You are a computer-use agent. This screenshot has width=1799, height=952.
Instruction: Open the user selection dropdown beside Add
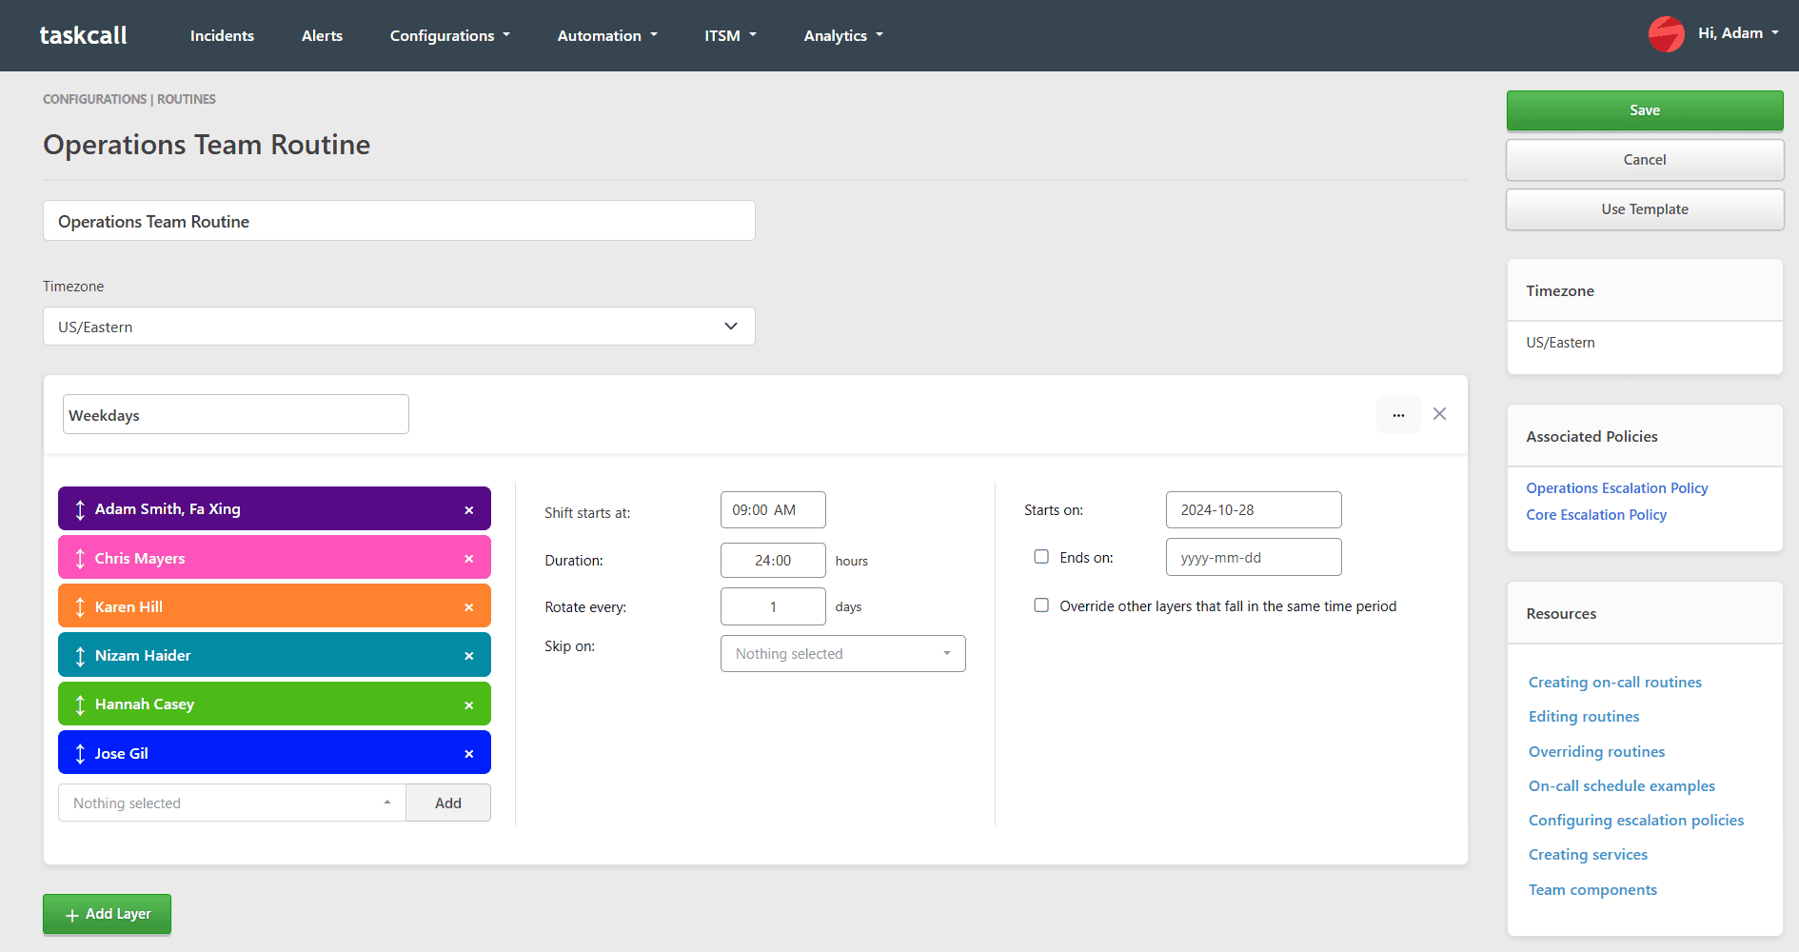(231, 803)
